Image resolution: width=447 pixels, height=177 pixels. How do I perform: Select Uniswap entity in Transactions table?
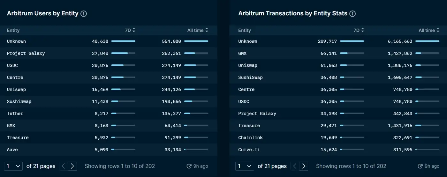point(248,65)
